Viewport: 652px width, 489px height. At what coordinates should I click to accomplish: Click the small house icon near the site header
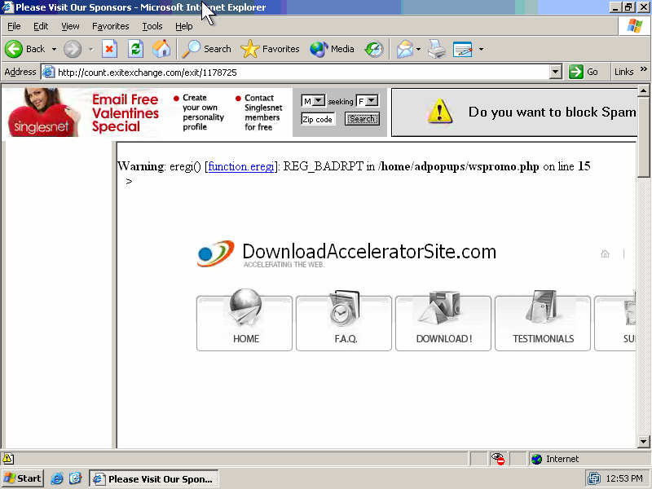[x=605, y=253]
